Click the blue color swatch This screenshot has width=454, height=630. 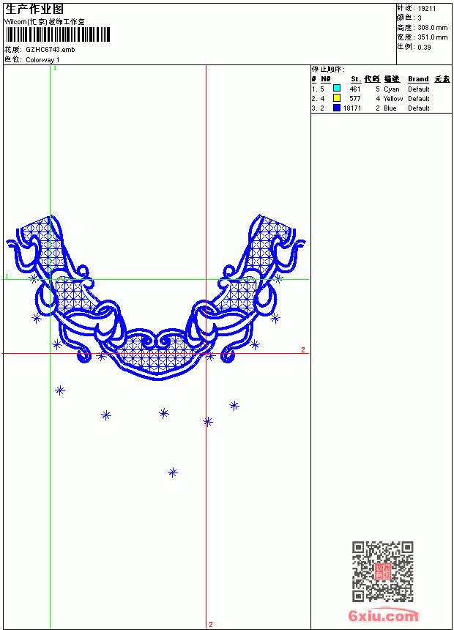(337, 108)
